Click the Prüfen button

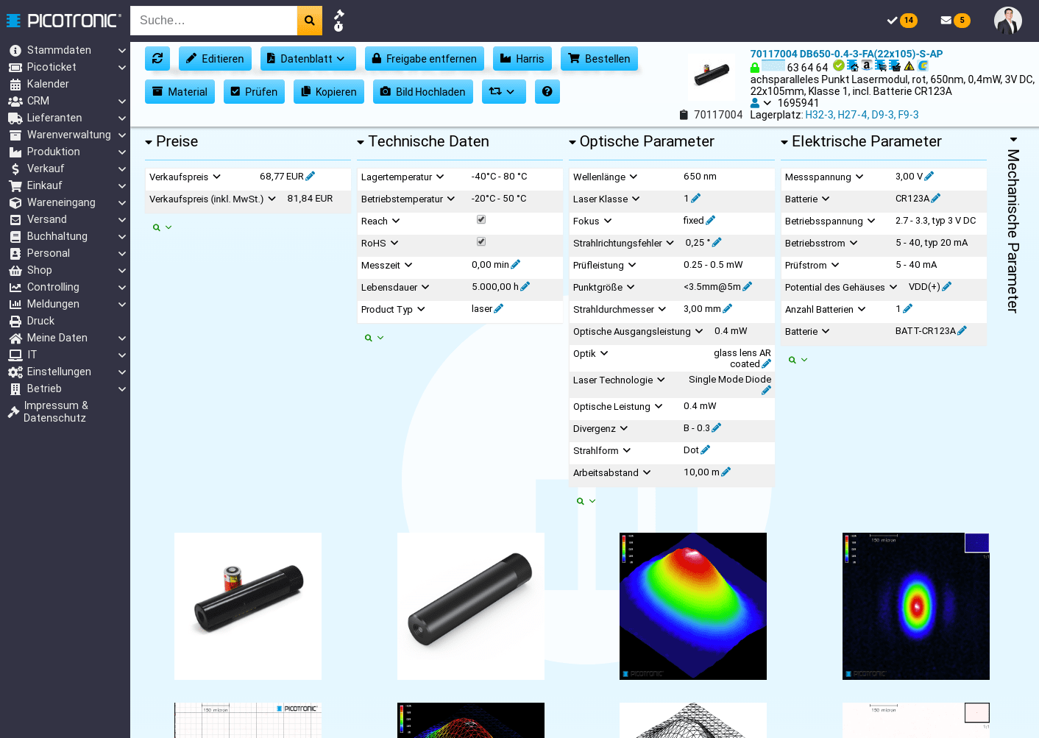coord(254,91)
